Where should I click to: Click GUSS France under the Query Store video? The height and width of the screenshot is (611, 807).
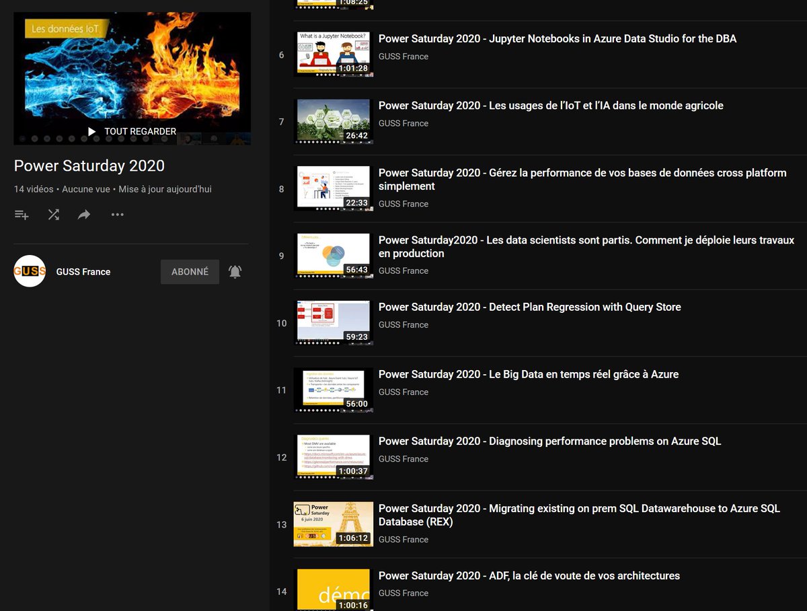pyautogui.click(x=403, y=324)
